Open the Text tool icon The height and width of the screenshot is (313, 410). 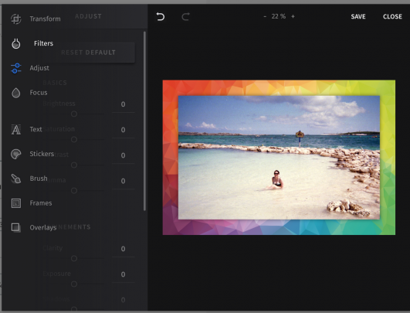[x=16, y=129]
